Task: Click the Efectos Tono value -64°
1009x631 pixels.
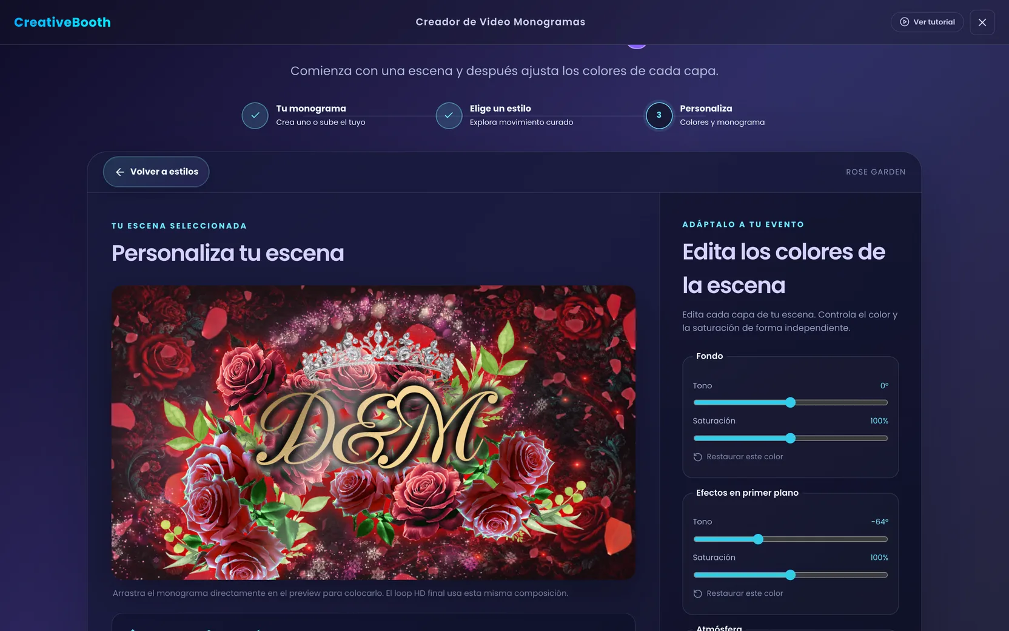Action: pos(880,522)
